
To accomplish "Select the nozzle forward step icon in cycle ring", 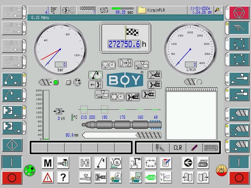I will pos(142,65).
